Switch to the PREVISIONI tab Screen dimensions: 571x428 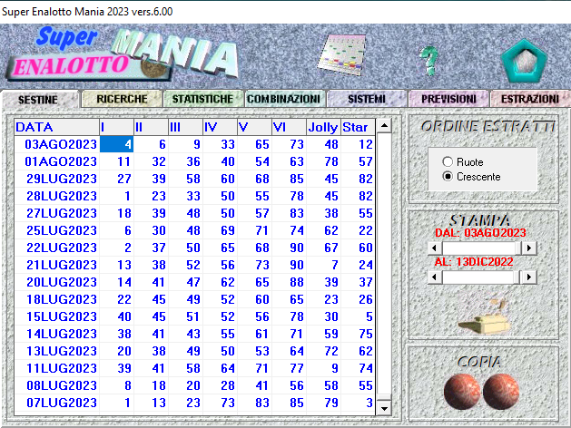click(448, 99)
